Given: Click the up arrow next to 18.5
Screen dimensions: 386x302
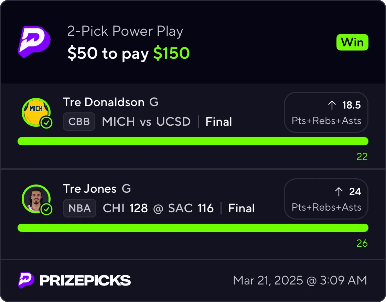Looking at the screenshot, I should coord(332,105).
